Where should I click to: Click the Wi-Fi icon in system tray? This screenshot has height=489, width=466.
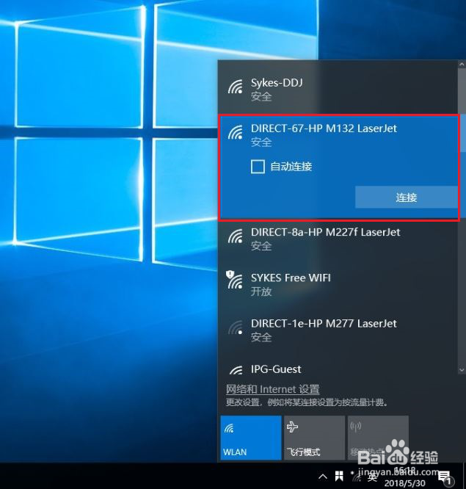point(356,477)
